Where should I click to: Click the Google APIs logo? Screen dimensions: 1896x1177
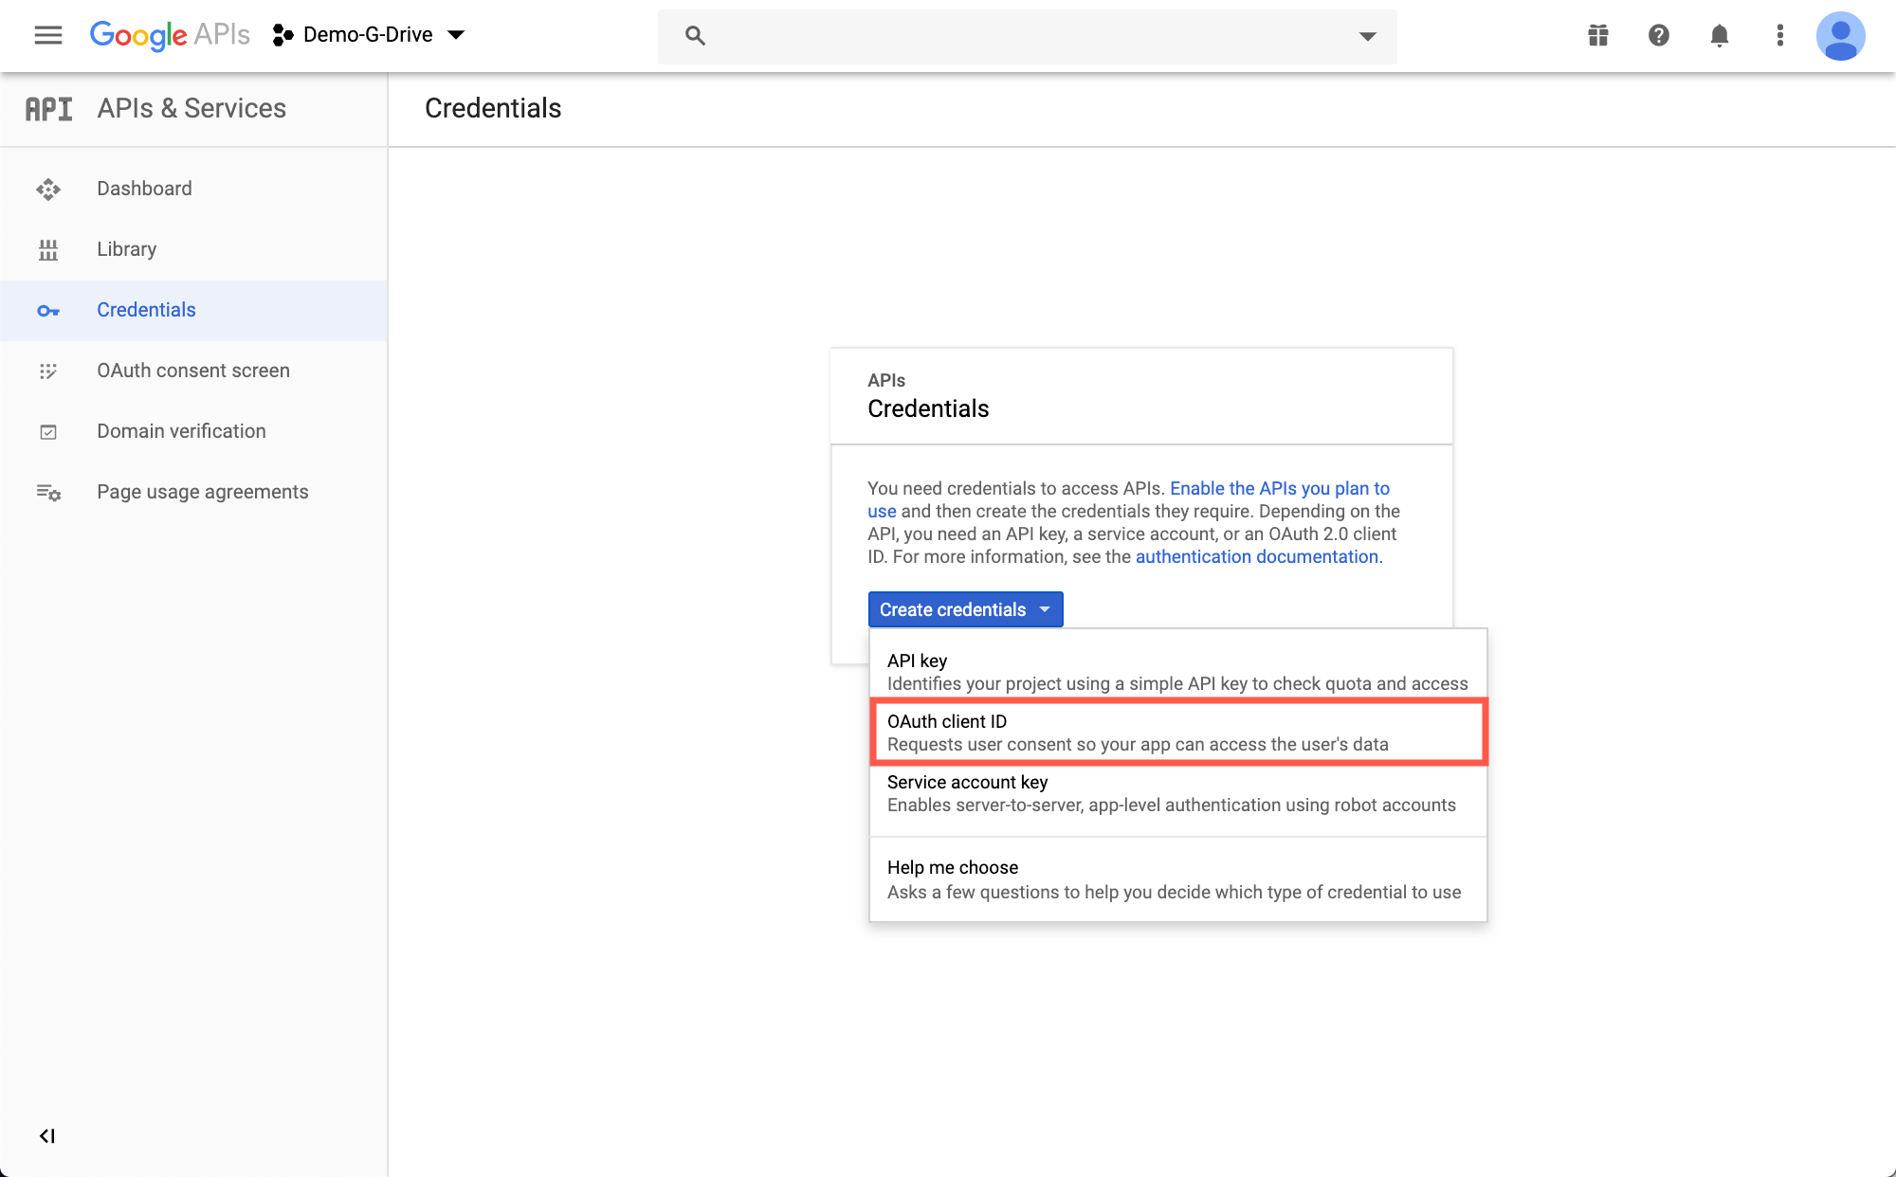tap(170, 35)
